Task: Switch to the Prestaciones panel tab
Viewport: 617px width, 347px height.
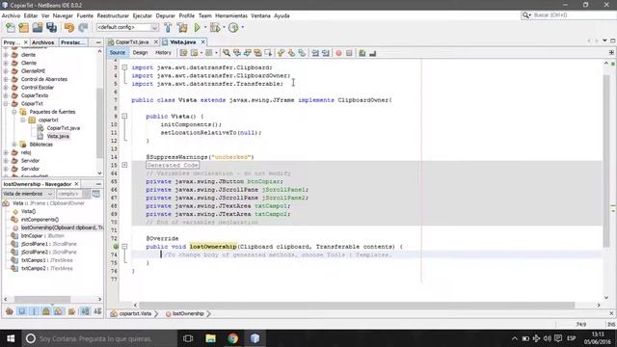Action: (72, 42)
